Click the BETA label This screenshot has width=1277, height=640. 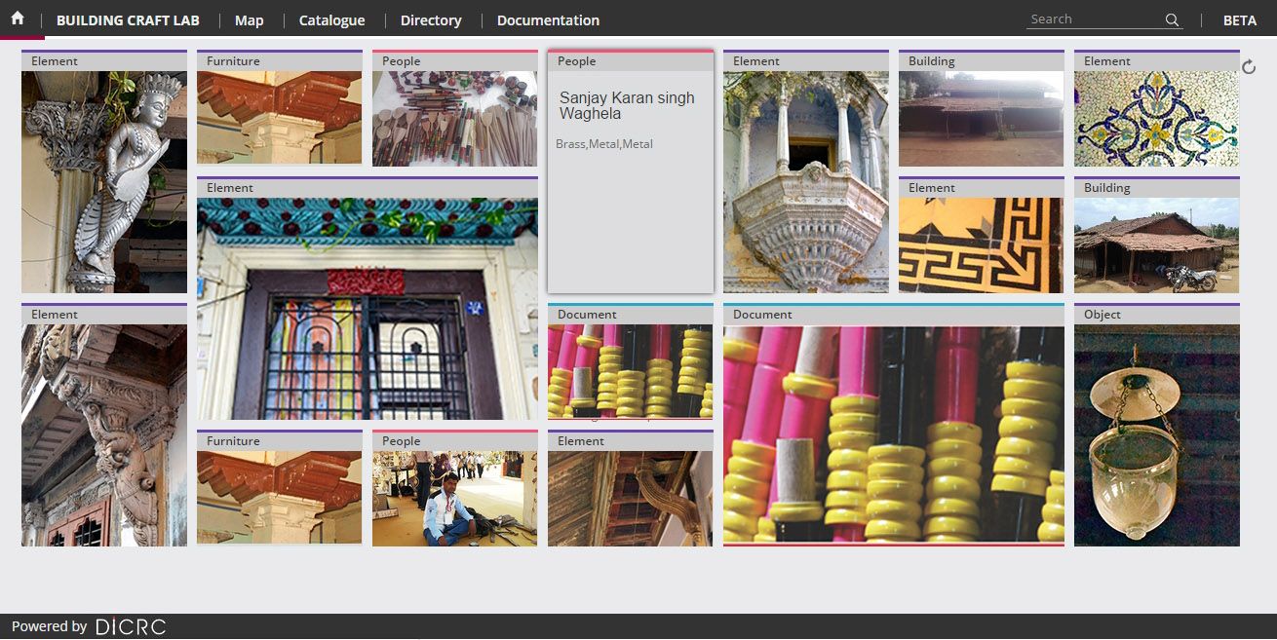click(1239, 19)
